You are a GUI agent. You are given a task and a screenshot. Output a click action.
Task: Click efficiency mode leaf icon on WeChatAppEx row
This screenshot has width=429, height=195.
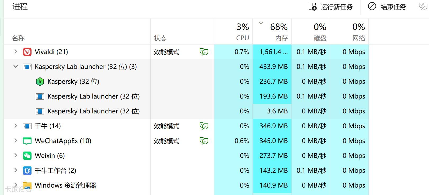point(204,141)
